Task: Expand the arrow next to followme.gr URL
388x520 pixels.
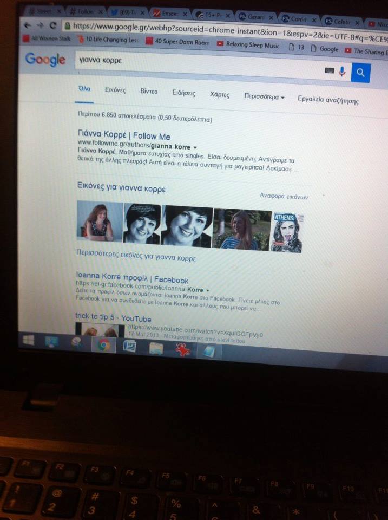Action: point(195,147)
